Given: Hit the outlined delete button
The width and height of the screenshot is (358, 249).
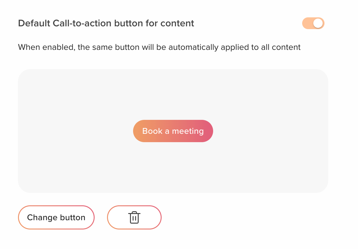Looking at the screenshot, I should click(134, 217).
